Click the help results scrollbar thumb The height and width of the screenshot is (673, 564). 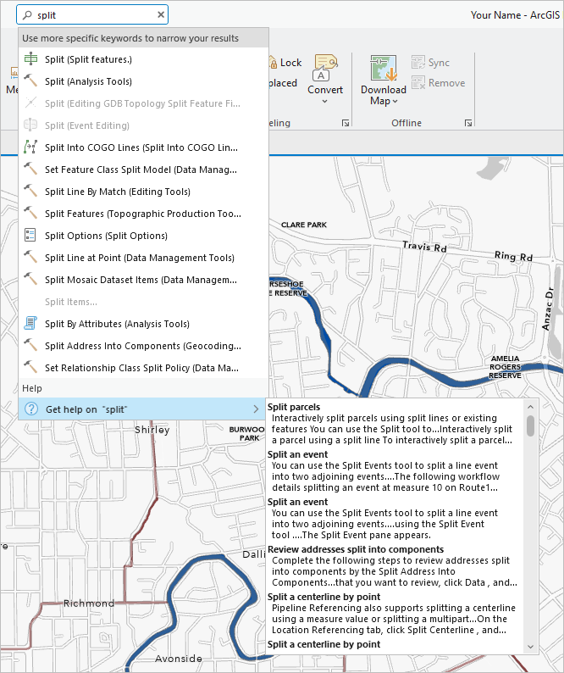530,425
